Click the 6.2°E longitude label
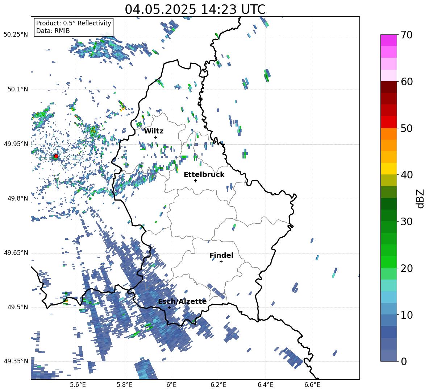 218,385
